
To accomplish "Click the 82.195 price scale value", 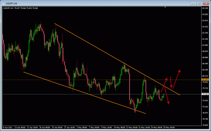I will point(205,8).
